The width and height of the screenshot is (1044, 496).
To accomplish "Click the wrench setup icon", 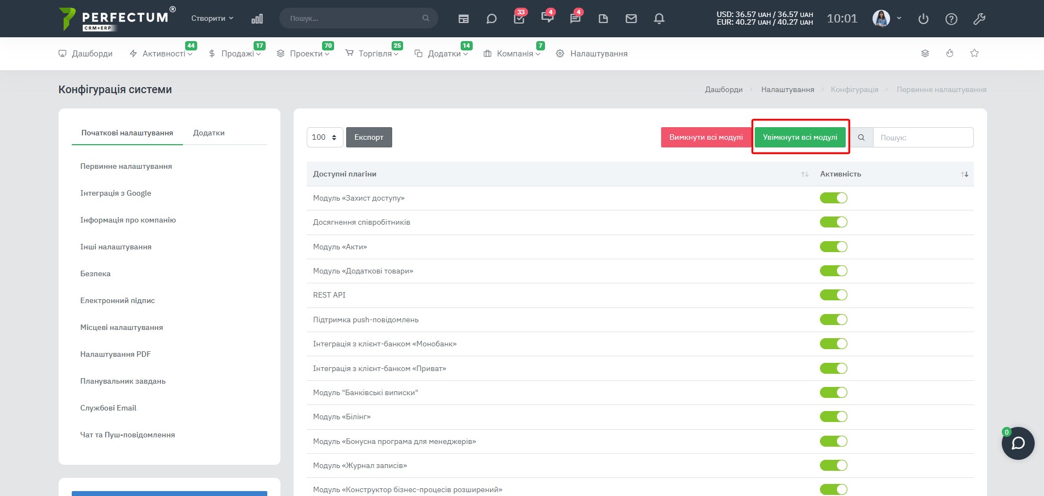I will pos(979,19).
